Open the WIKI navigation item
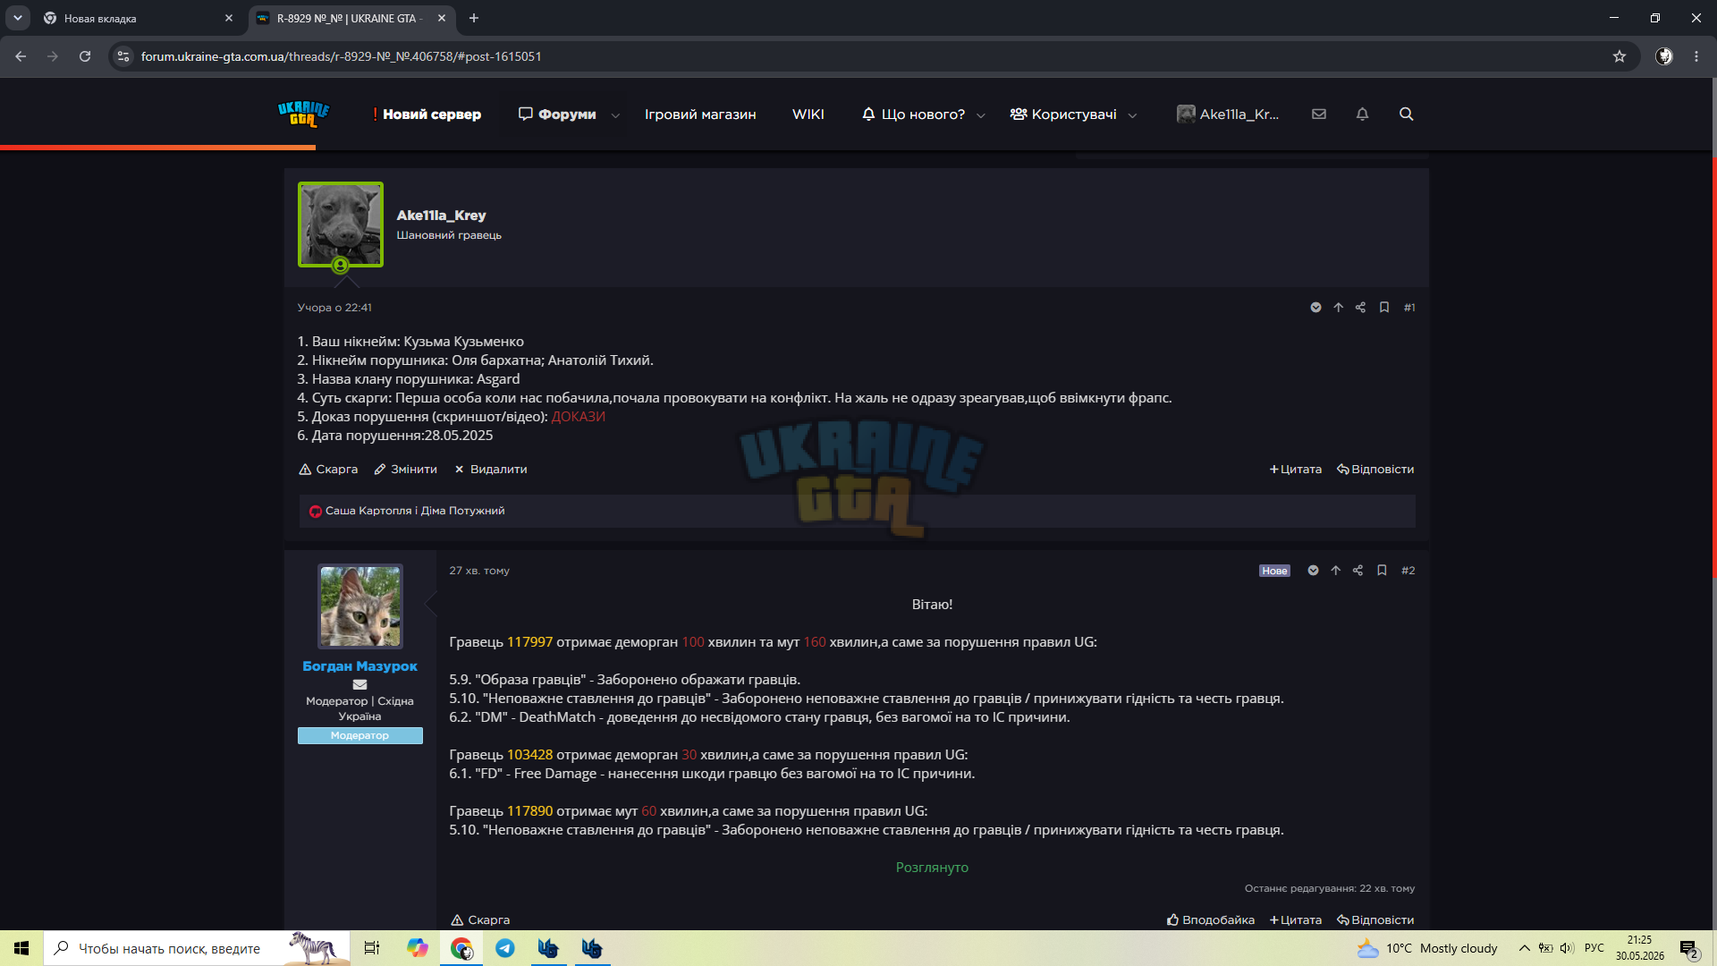The width and height of the screenshot is (1717, 966). point(808,114)
